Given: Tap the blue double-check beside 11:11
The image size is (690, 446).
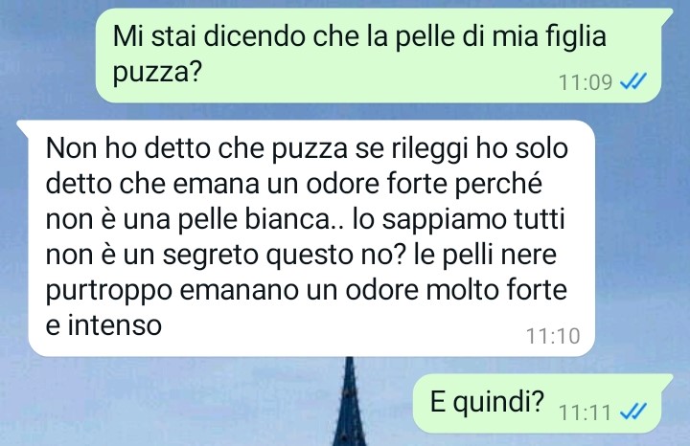Looking at the screenshot, I should click(632, 412).
